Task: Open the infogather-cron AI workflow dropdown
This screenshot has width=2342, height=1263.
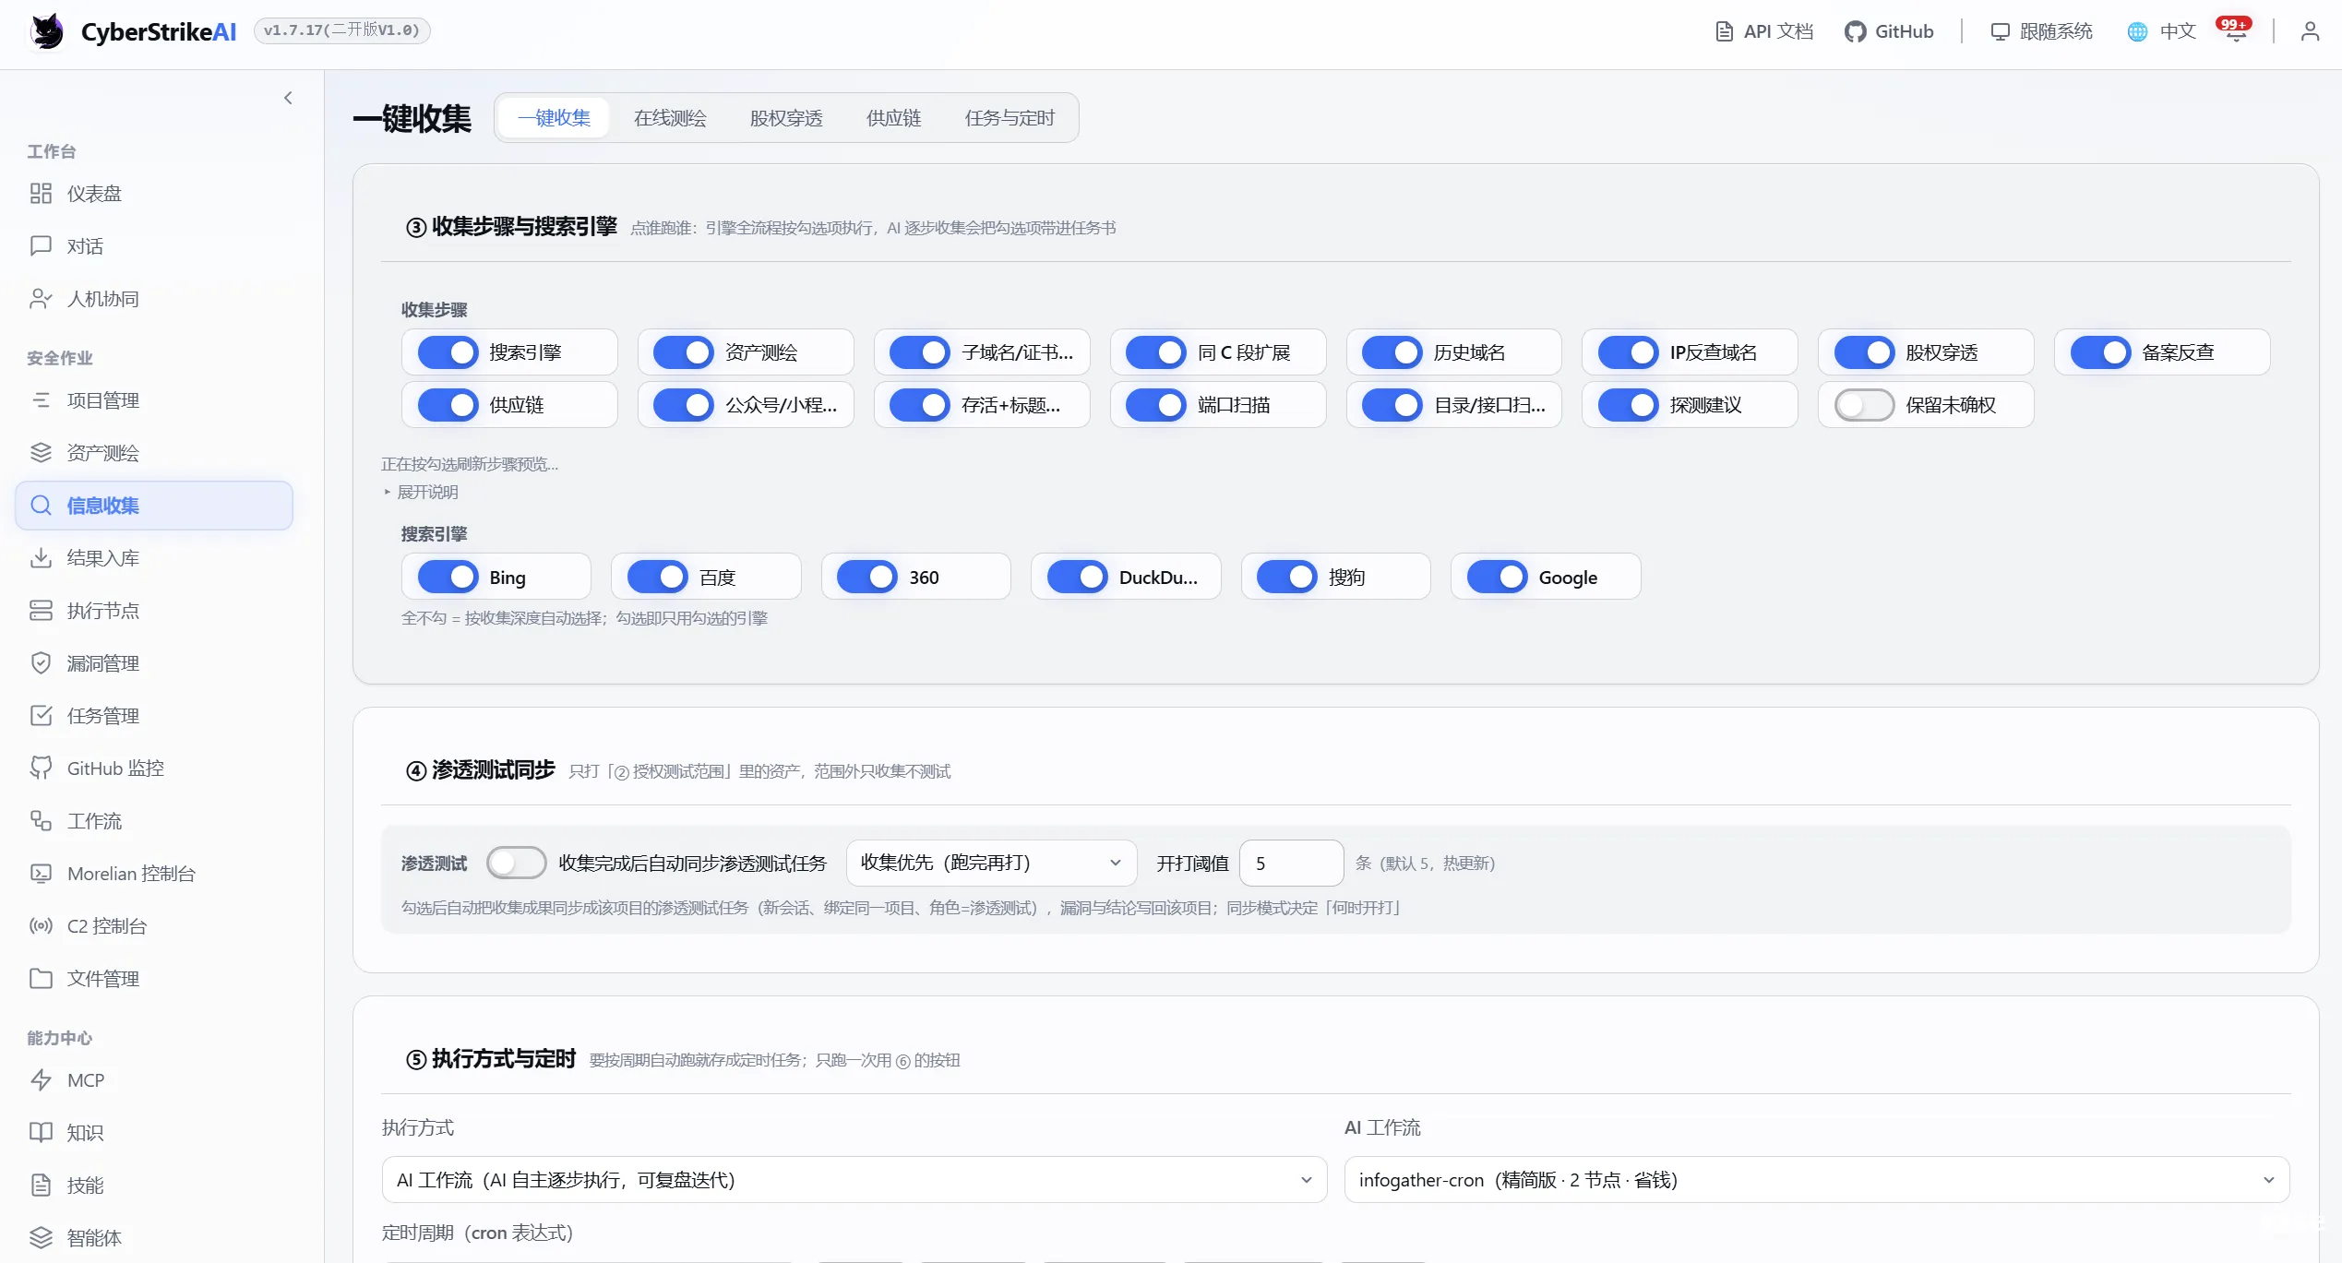Action: [1817, 1179]
